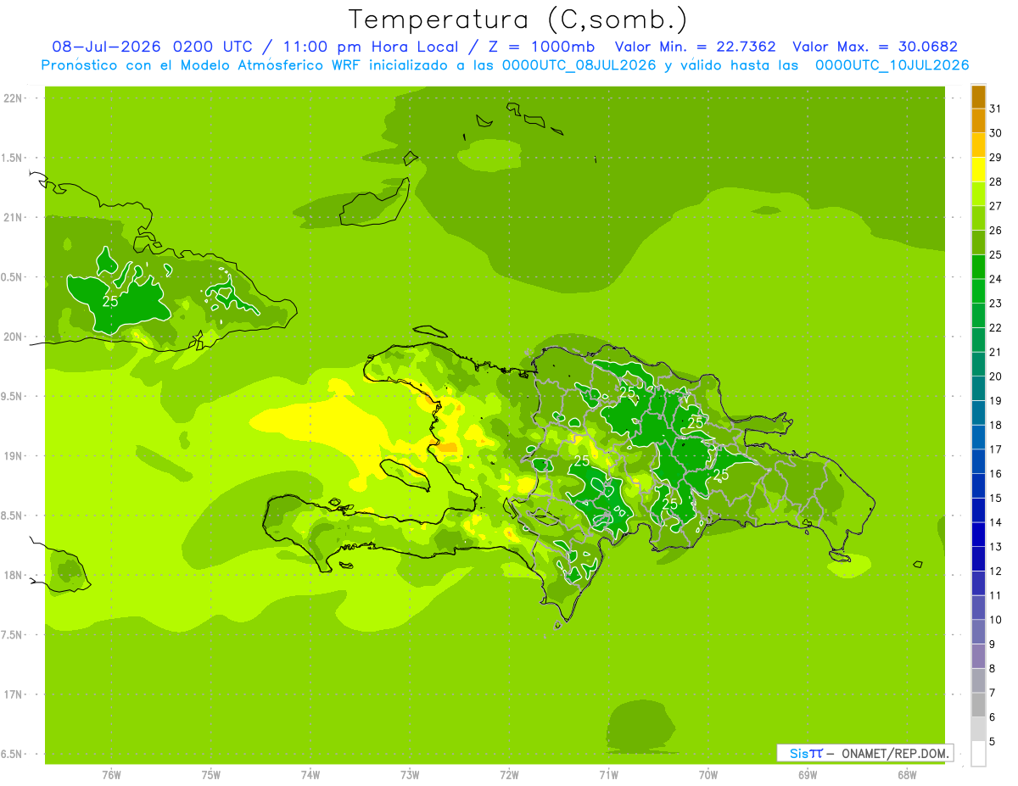Pick the purple color bar segment between 9 and 10
This screenshot has width=1018, height=786.
point(978,633)
